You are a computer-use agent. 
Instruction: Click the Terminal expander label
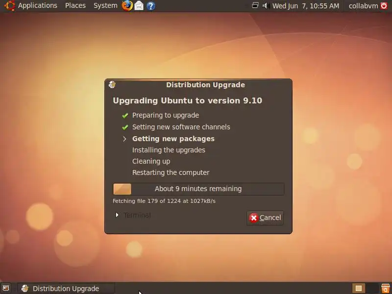click(x=137, y=215)
